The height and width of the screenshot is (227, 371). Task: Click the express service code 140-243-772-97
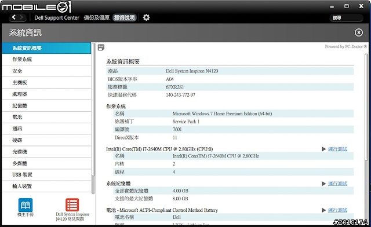(x=180, y=95)
